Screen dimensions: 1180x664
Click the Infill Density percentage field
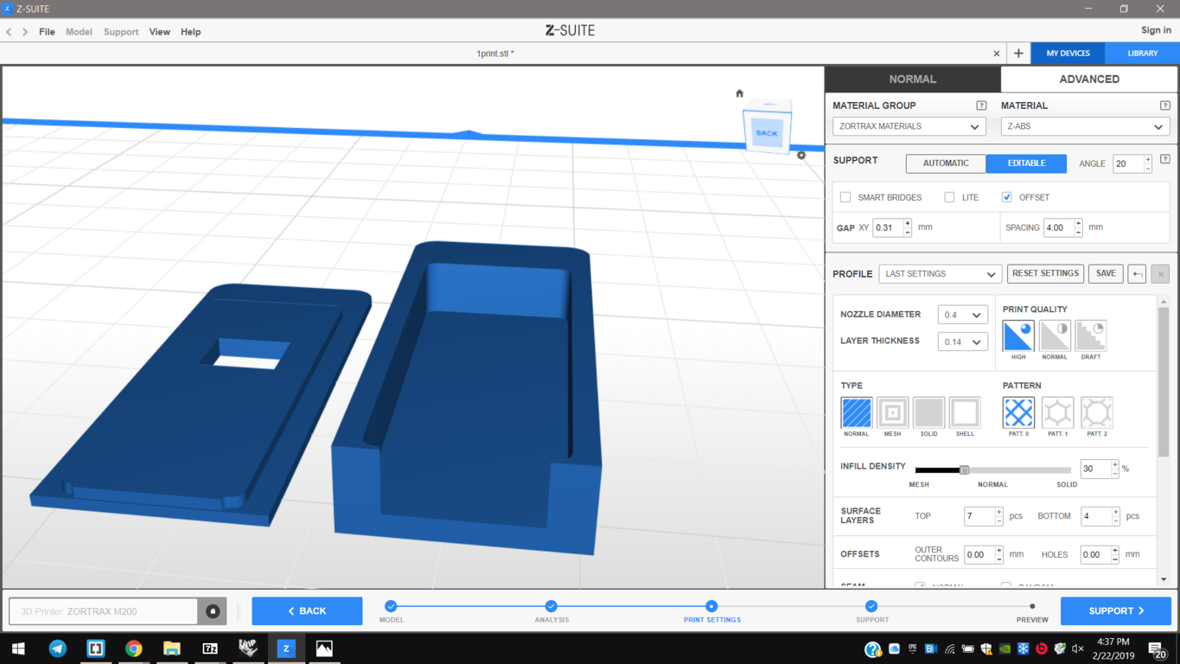(x=1095, y=469)
